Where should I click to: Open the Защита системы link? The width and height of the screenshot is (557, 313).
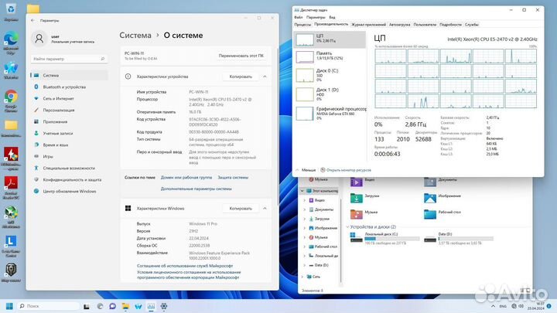tap(233, 178)
